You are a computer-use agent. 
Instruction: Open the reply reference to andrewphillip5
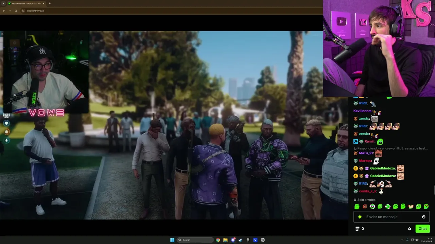[390, 148]
